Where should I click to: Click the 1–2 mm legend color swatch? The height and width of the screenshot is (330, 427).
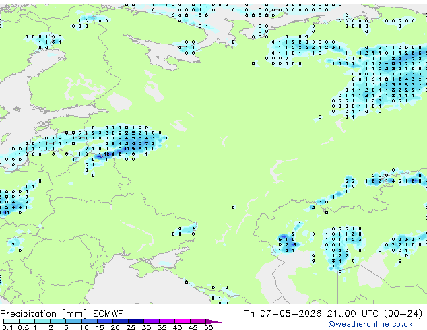click(x=42, y=321)
